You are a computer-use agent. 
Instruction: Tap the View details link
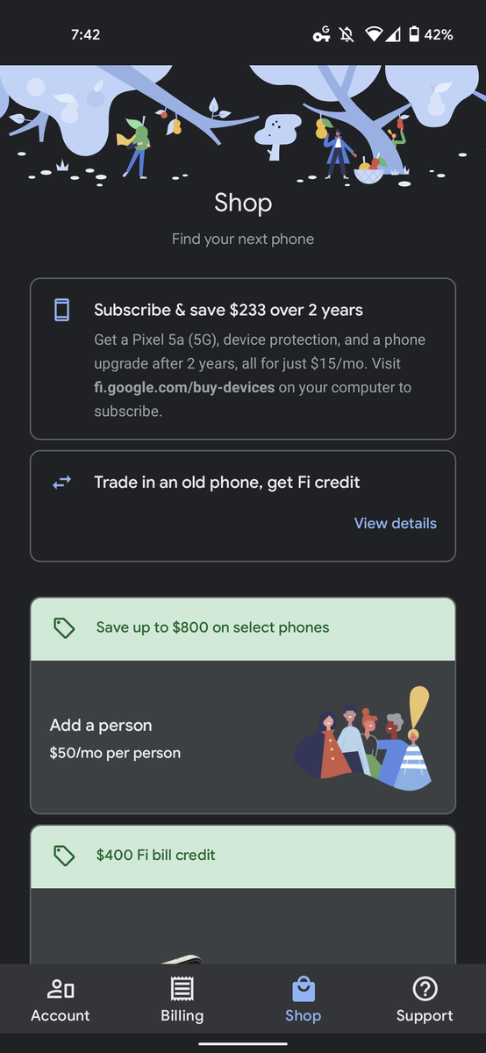(x=395, y=523)
